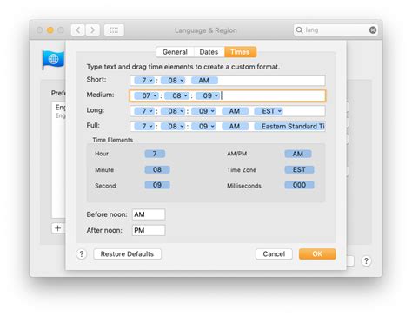Edit the After noon text field

(149, 230)
